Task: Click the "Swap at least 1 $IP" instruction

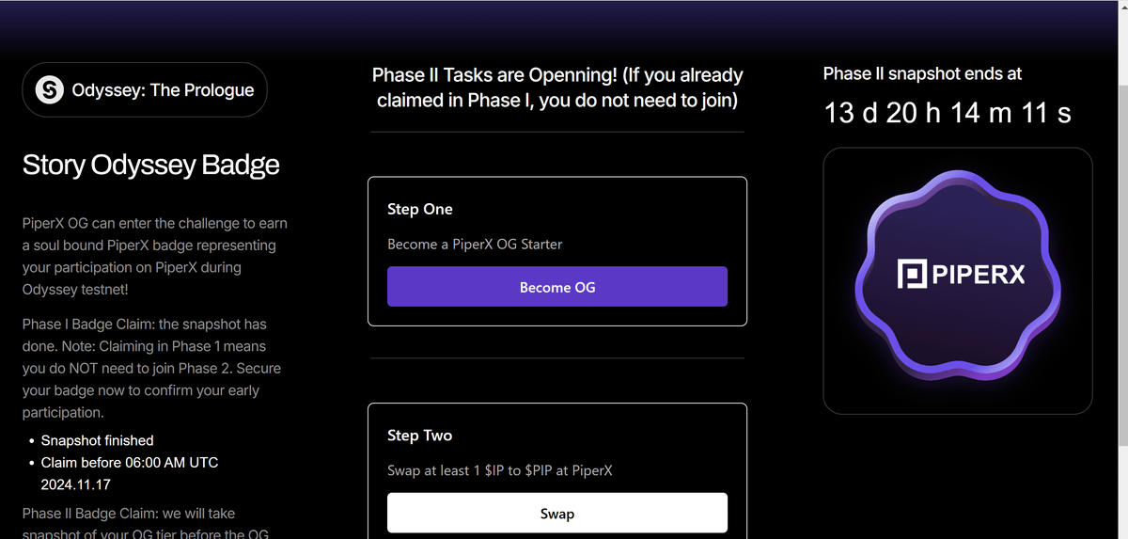Action: point(499,470)
